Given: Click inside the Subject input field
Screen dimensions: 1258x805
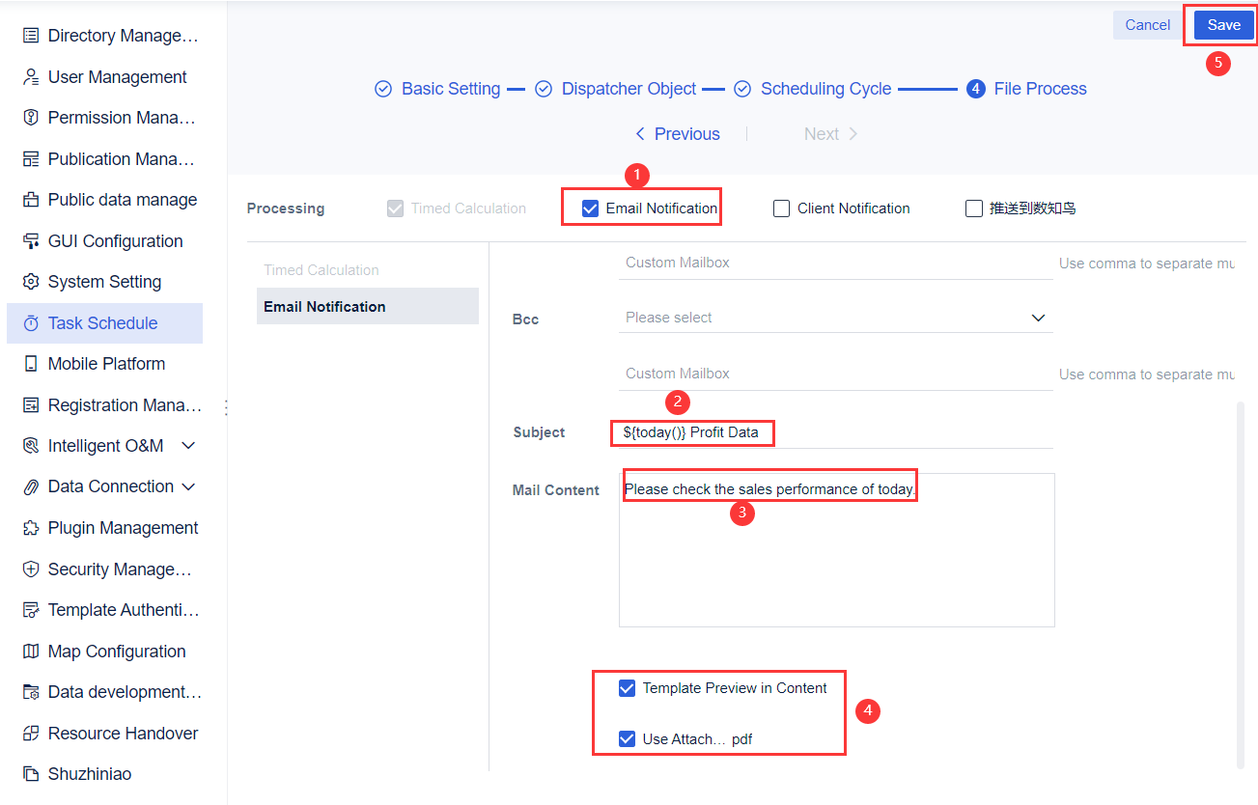Looking at the screenshot, I should 692,432.
